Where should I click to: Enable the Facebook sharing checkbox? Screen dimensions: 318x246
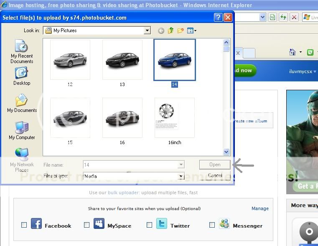pos(24,225)
